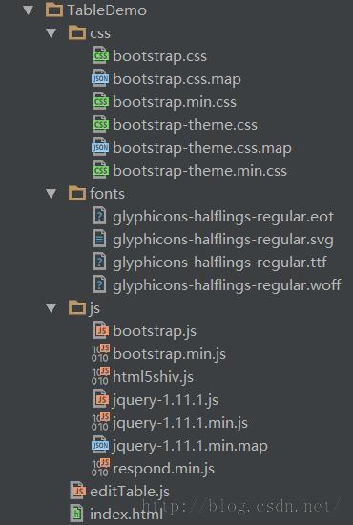
Task: Collapse the js folder arrow
Action: coord(52,307)
